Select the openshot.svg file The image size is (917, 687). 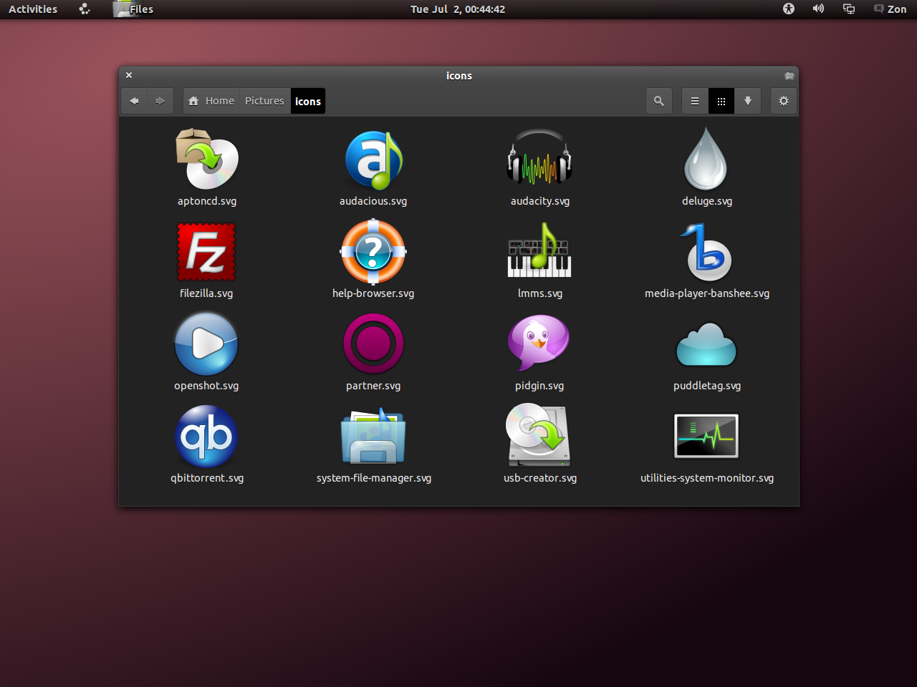(x=206, y=343)
